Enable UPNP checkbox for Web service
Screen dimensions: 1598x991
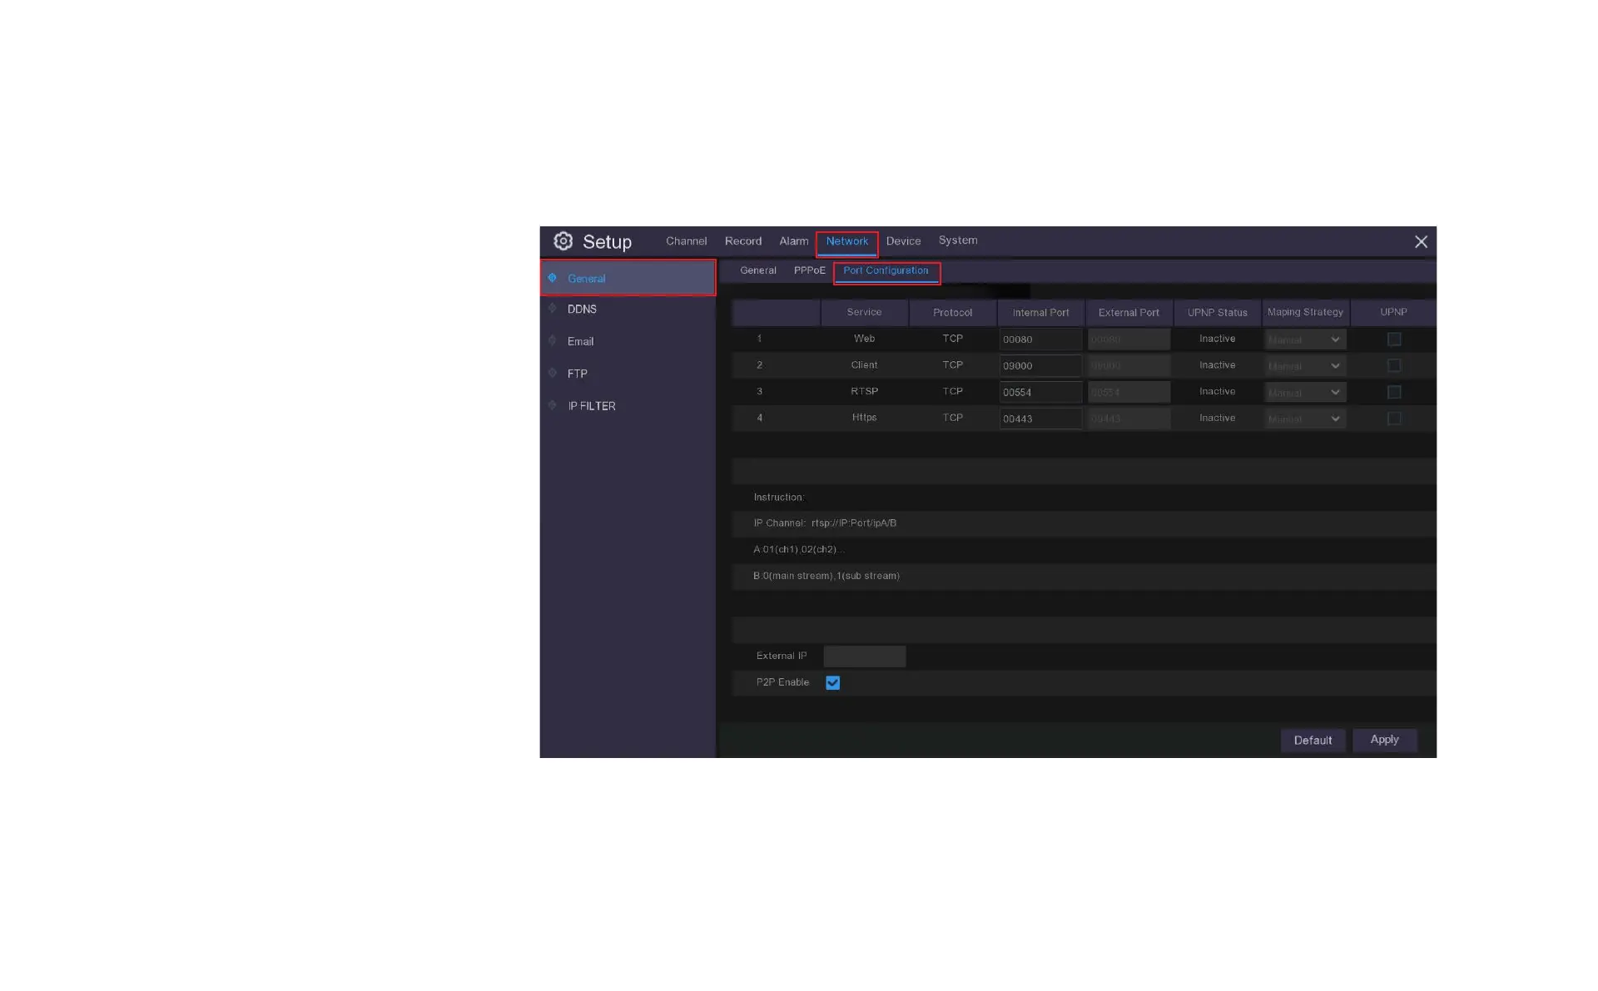coord(1394,339)
